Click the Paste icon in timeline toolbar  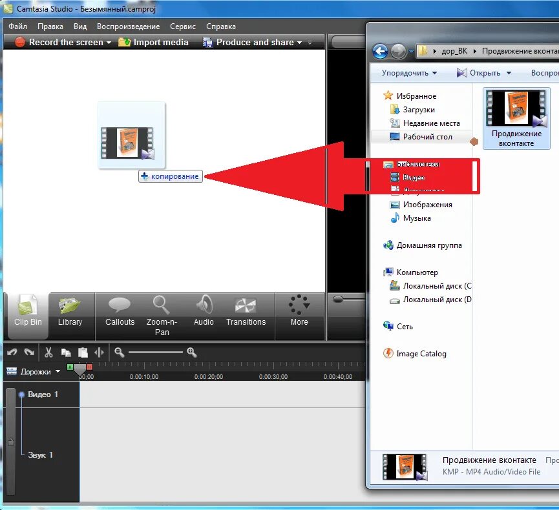[83, 352]
